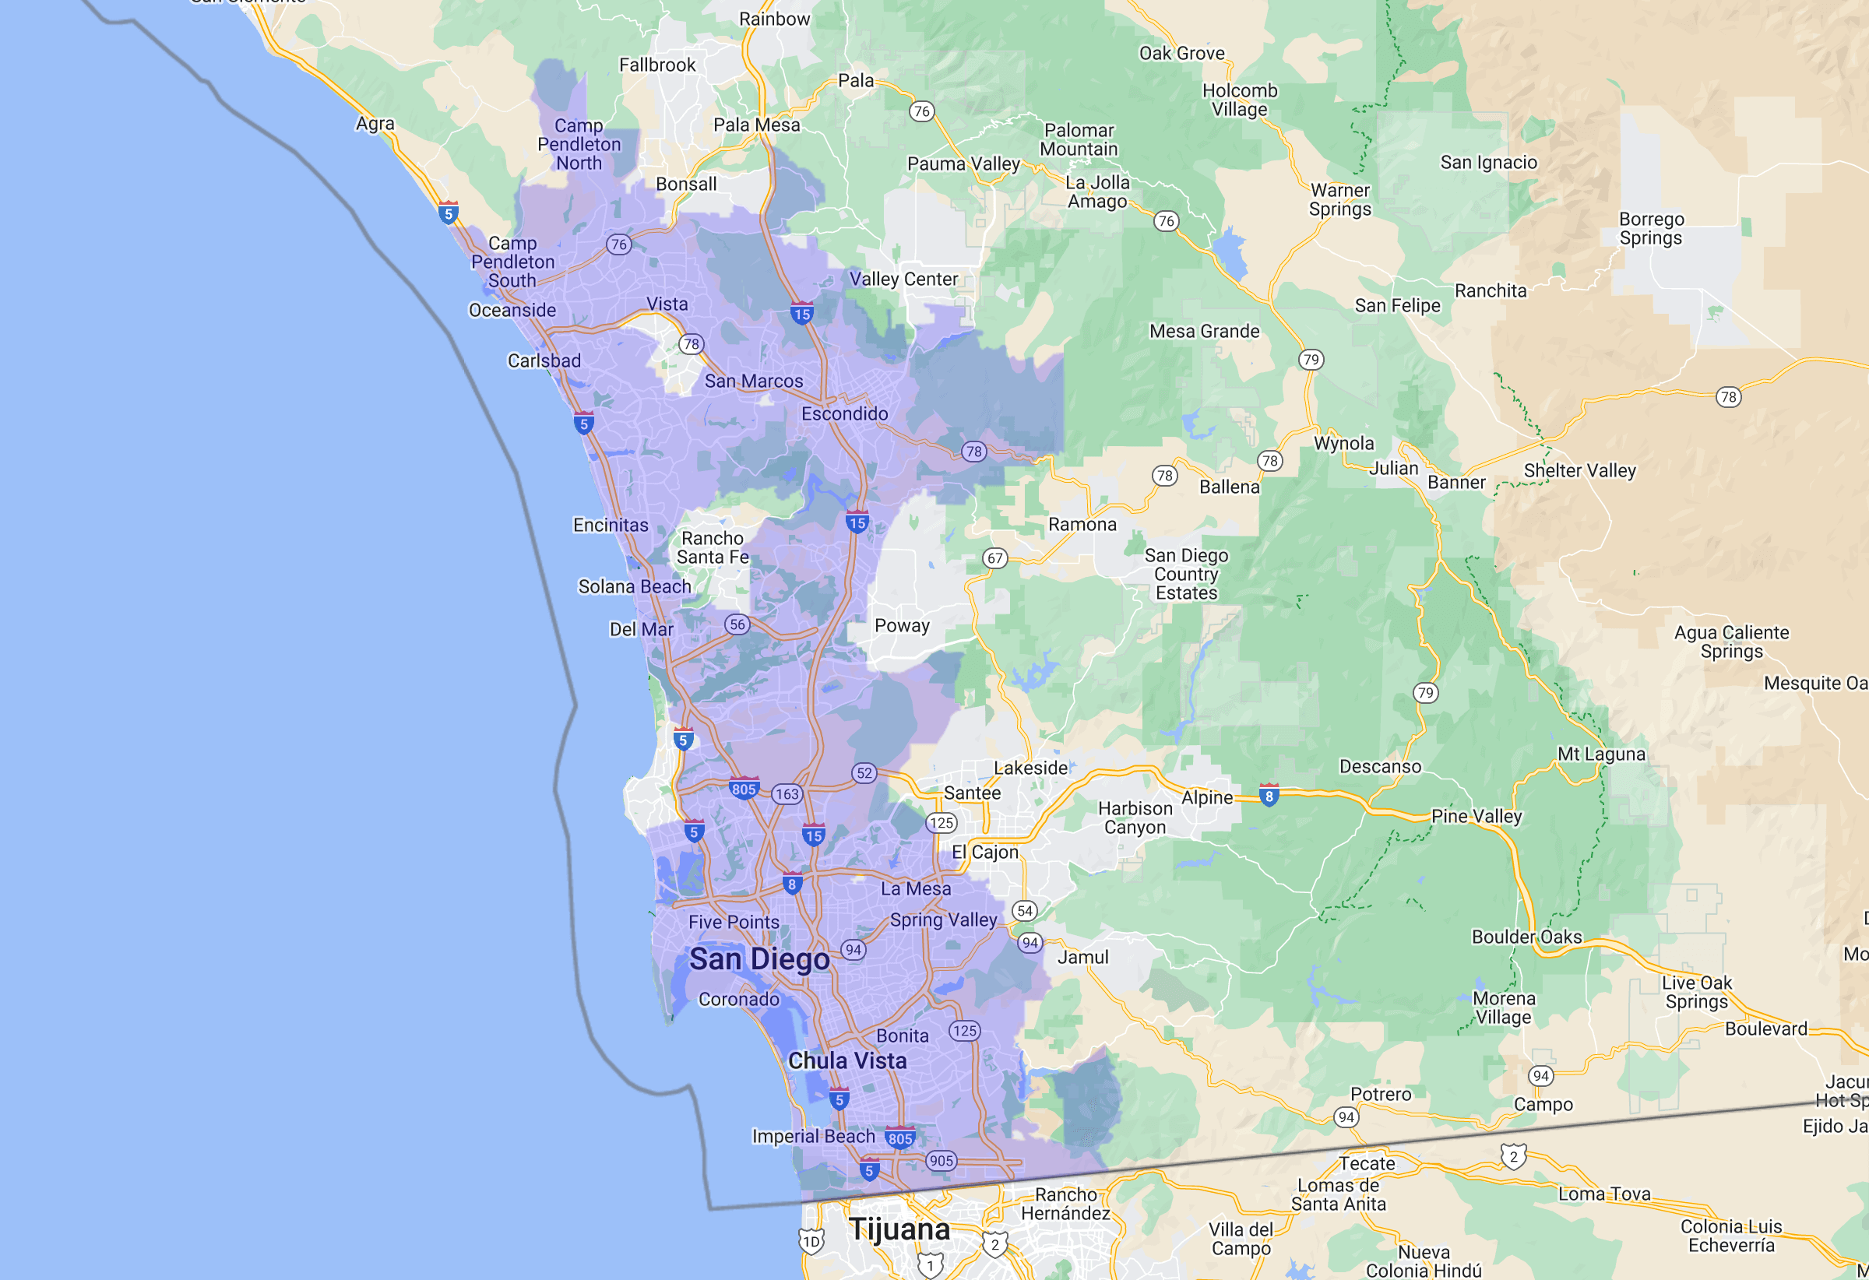
Task: Select the Santee label
Action: click(x=972, y=793)
